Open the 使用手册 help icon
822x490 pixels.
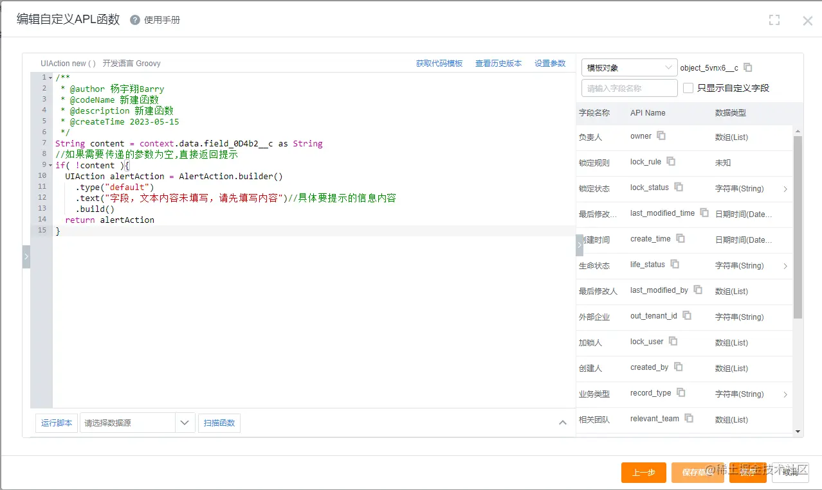click(135, 20)
